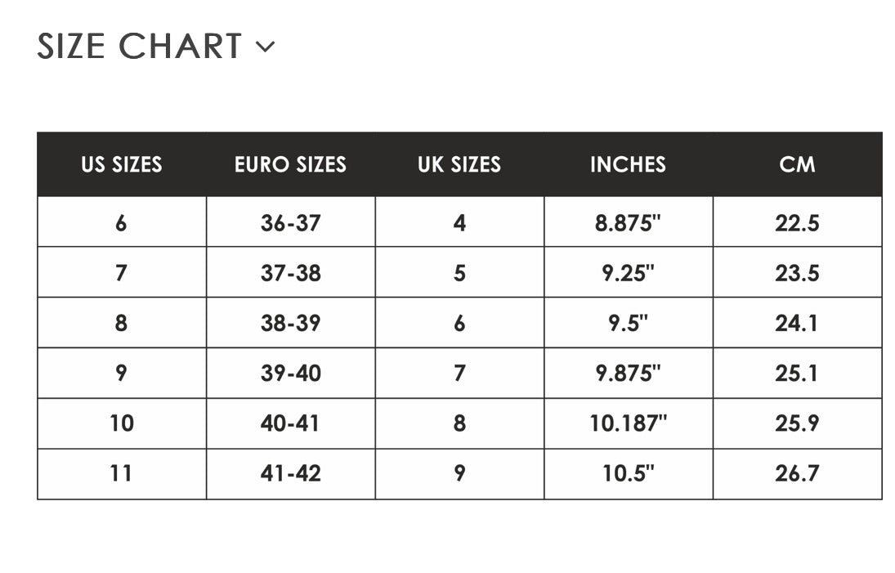
Task: Select the US SIZES column header
Action: (x=121, y=164)
